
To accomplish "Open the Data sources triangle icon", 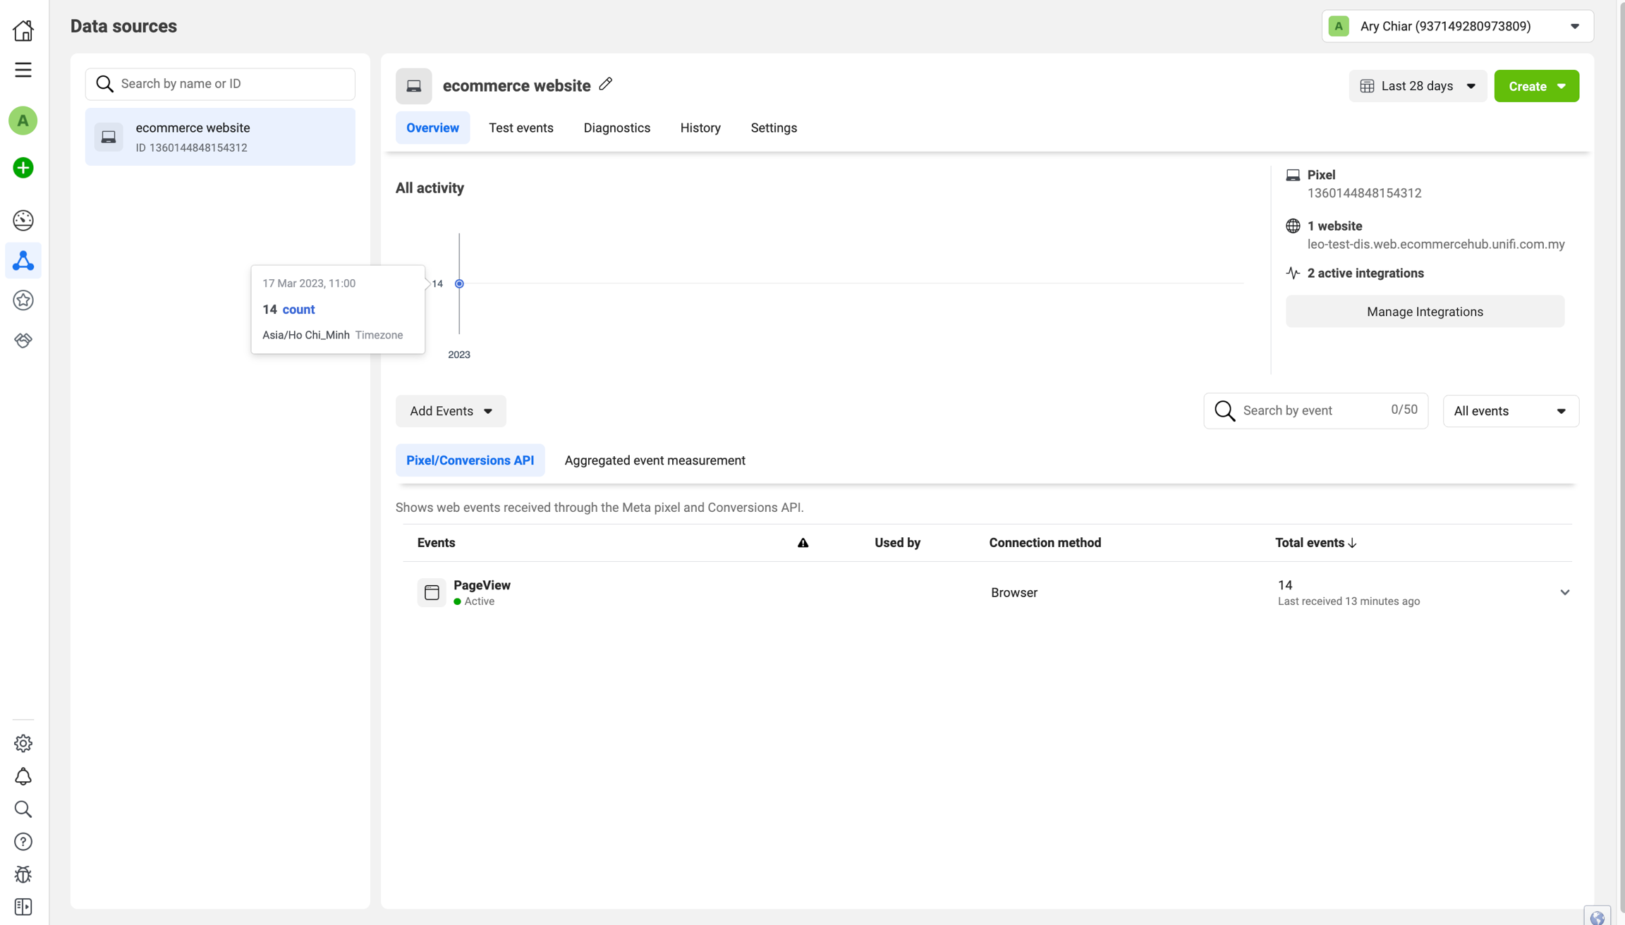I will [23, 261].
